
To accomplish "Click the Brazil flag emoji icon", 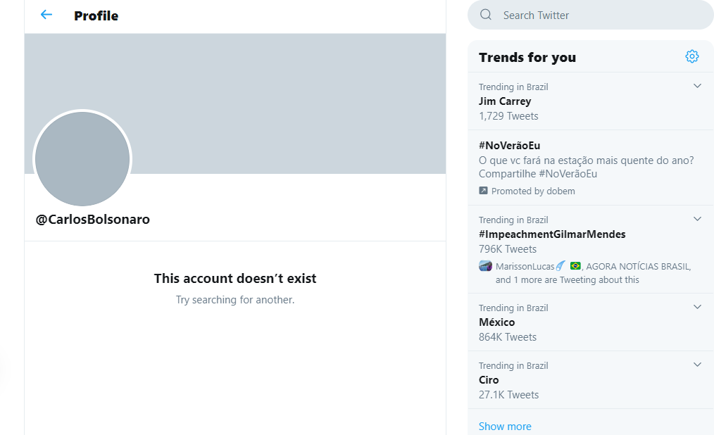I will 575,266.
